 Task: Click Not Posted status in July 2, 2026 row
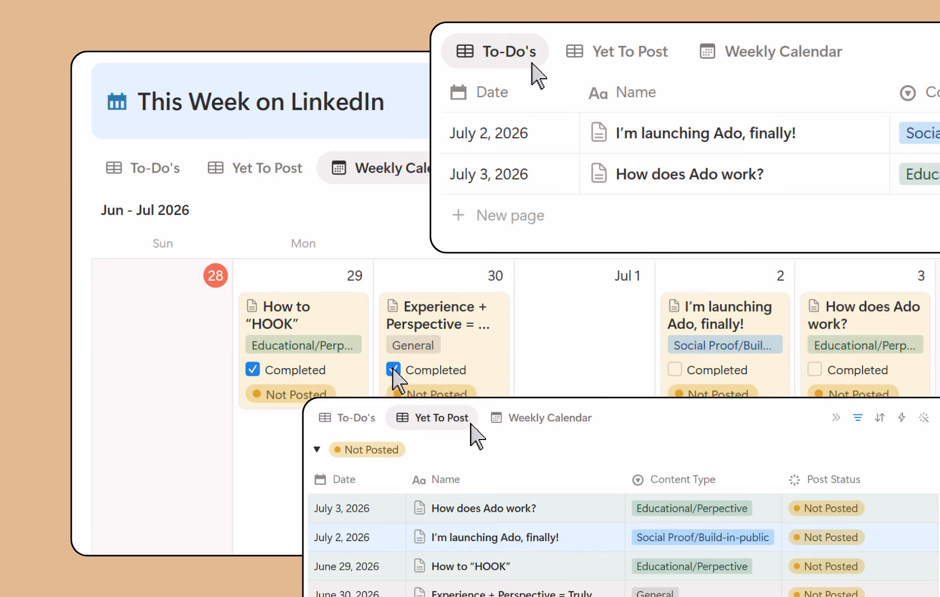826,537
